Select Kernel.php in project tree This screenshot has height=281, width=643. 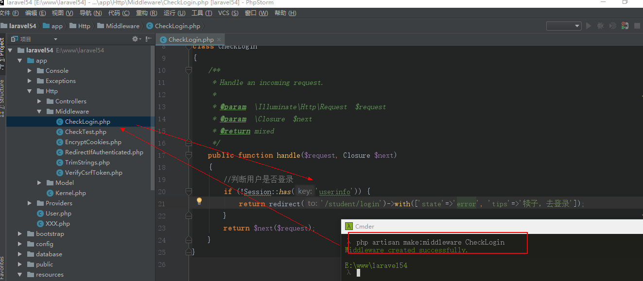coord(70,193)
